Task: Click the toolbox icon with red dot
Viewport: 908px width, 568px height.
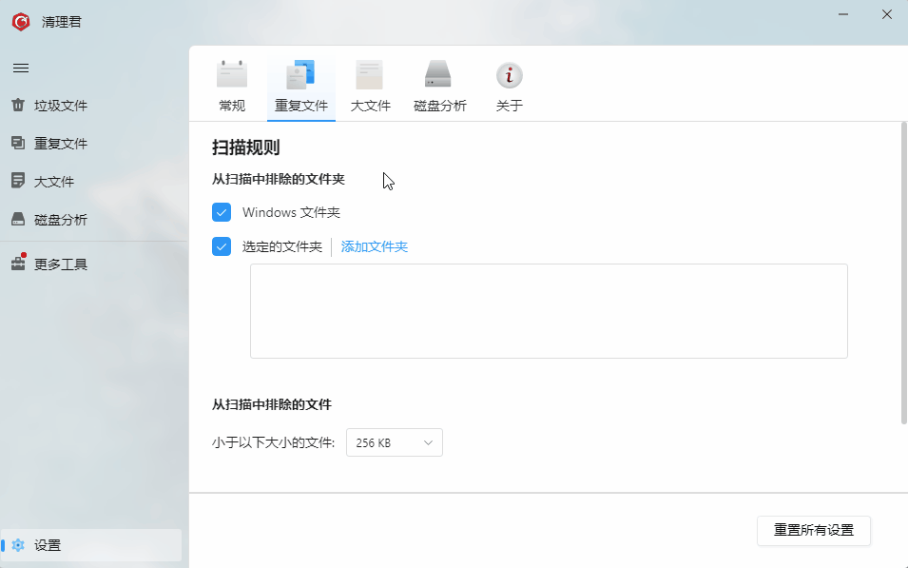Action: tap(18, 264)
